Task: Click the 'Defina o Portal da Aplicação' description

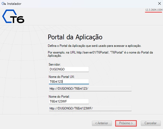Action: point(95,46)
